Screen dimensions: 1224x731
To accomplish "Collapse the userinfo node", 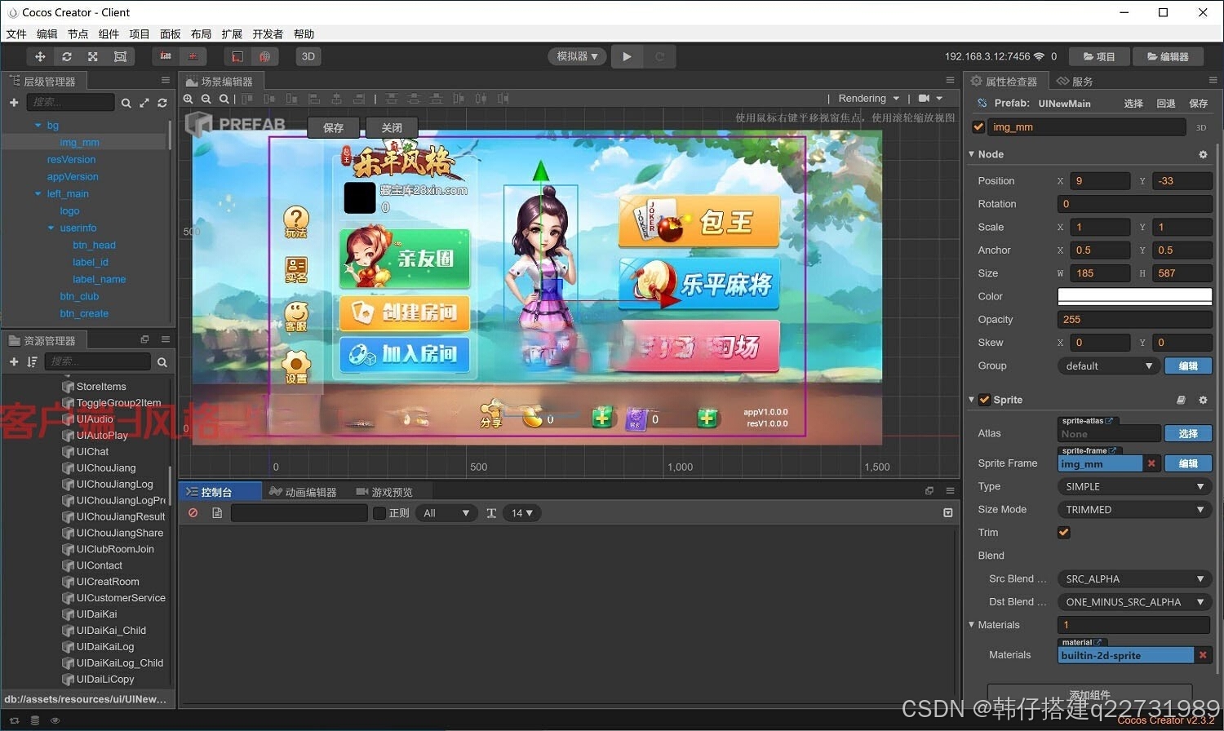I will 51,228.
